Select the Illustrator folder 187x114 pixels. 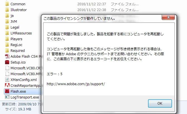coord(16,10)
